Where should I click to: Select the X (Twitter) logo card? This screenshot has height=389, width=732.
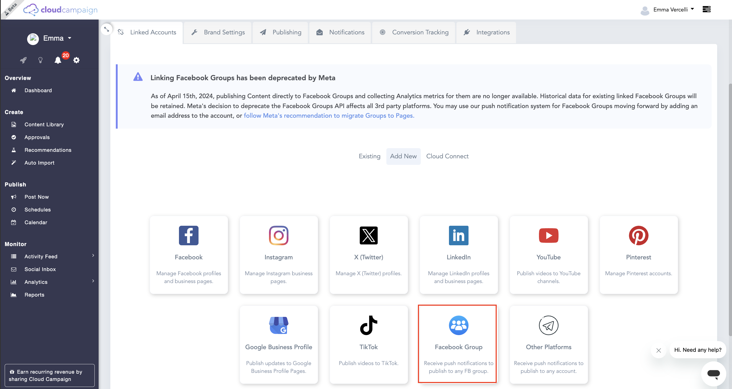tap(369, 255)
